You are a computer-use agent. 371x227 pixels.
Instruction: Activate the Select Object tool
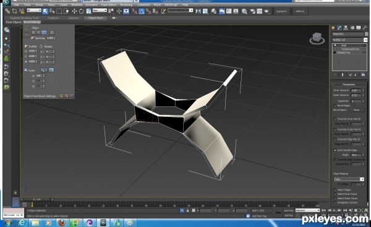(x=45, y=11)
